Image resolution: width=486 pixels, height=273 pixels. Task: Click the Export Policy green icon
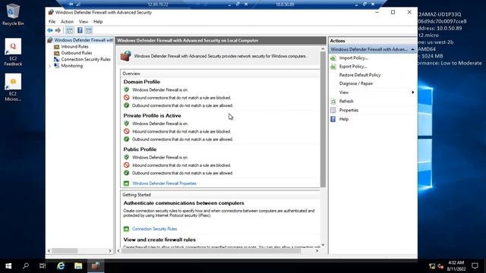(x=333, y=66)
